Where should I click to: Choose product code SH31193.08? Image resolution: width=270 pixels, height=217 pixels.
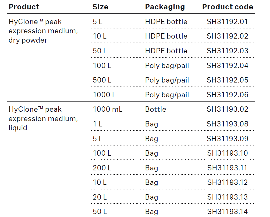[227, 124]
